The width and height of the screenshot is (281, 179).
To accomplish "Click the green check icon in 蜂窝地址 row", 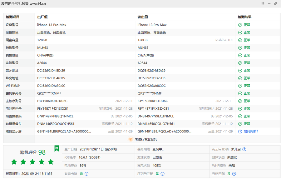I will tap(240, 78).
